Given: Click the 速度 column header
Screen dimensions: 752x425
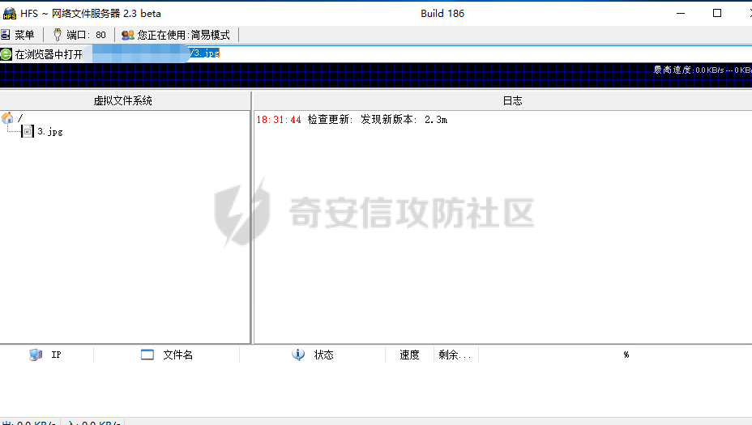Looking at the screenshot, I should [x=409, y=355].
